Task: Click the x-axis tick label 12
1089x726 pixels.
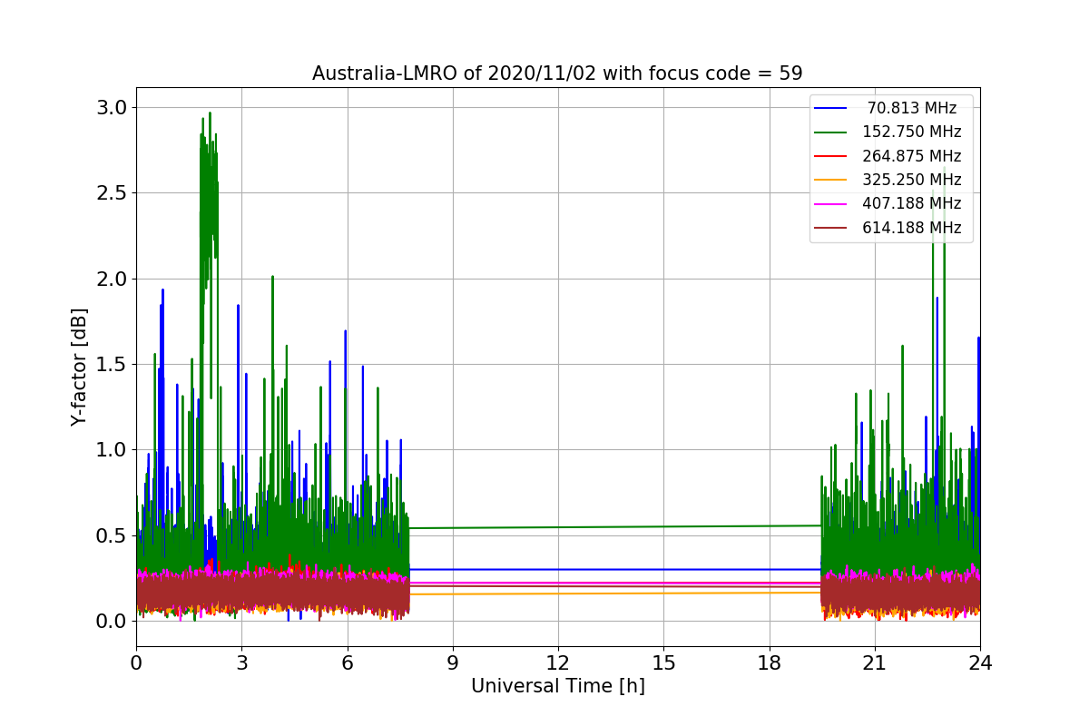Action: (x=558, y=663)
